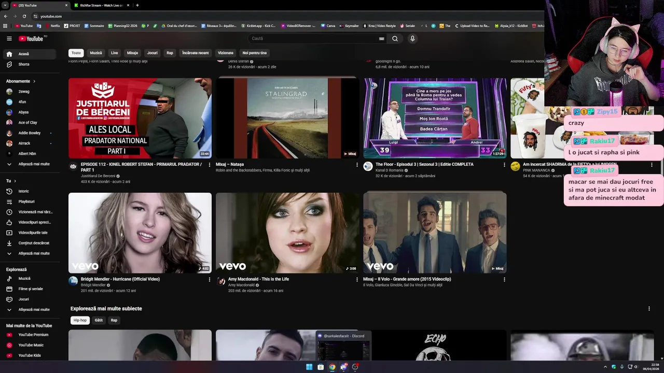The image size is (664, 373).
Task: Click the search magnifier button
Action: point(395,38)
